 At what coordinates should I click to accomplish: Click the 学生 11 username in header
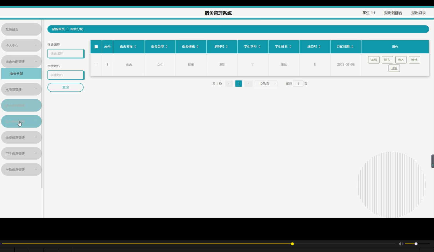pos(368,13)
